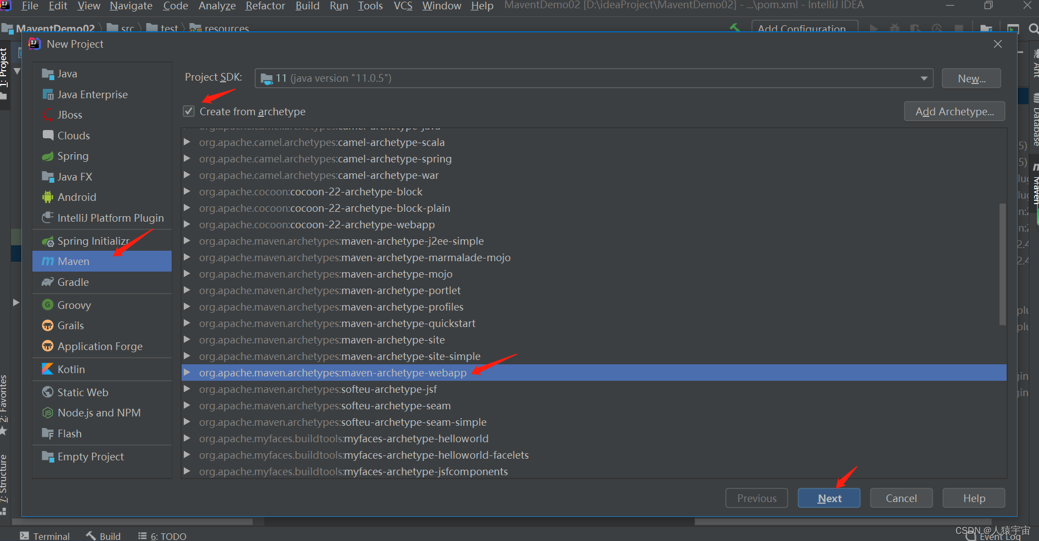The image size is (1039, 541).
Task: Select camel-archetype-war row
Action: [594, 175]
